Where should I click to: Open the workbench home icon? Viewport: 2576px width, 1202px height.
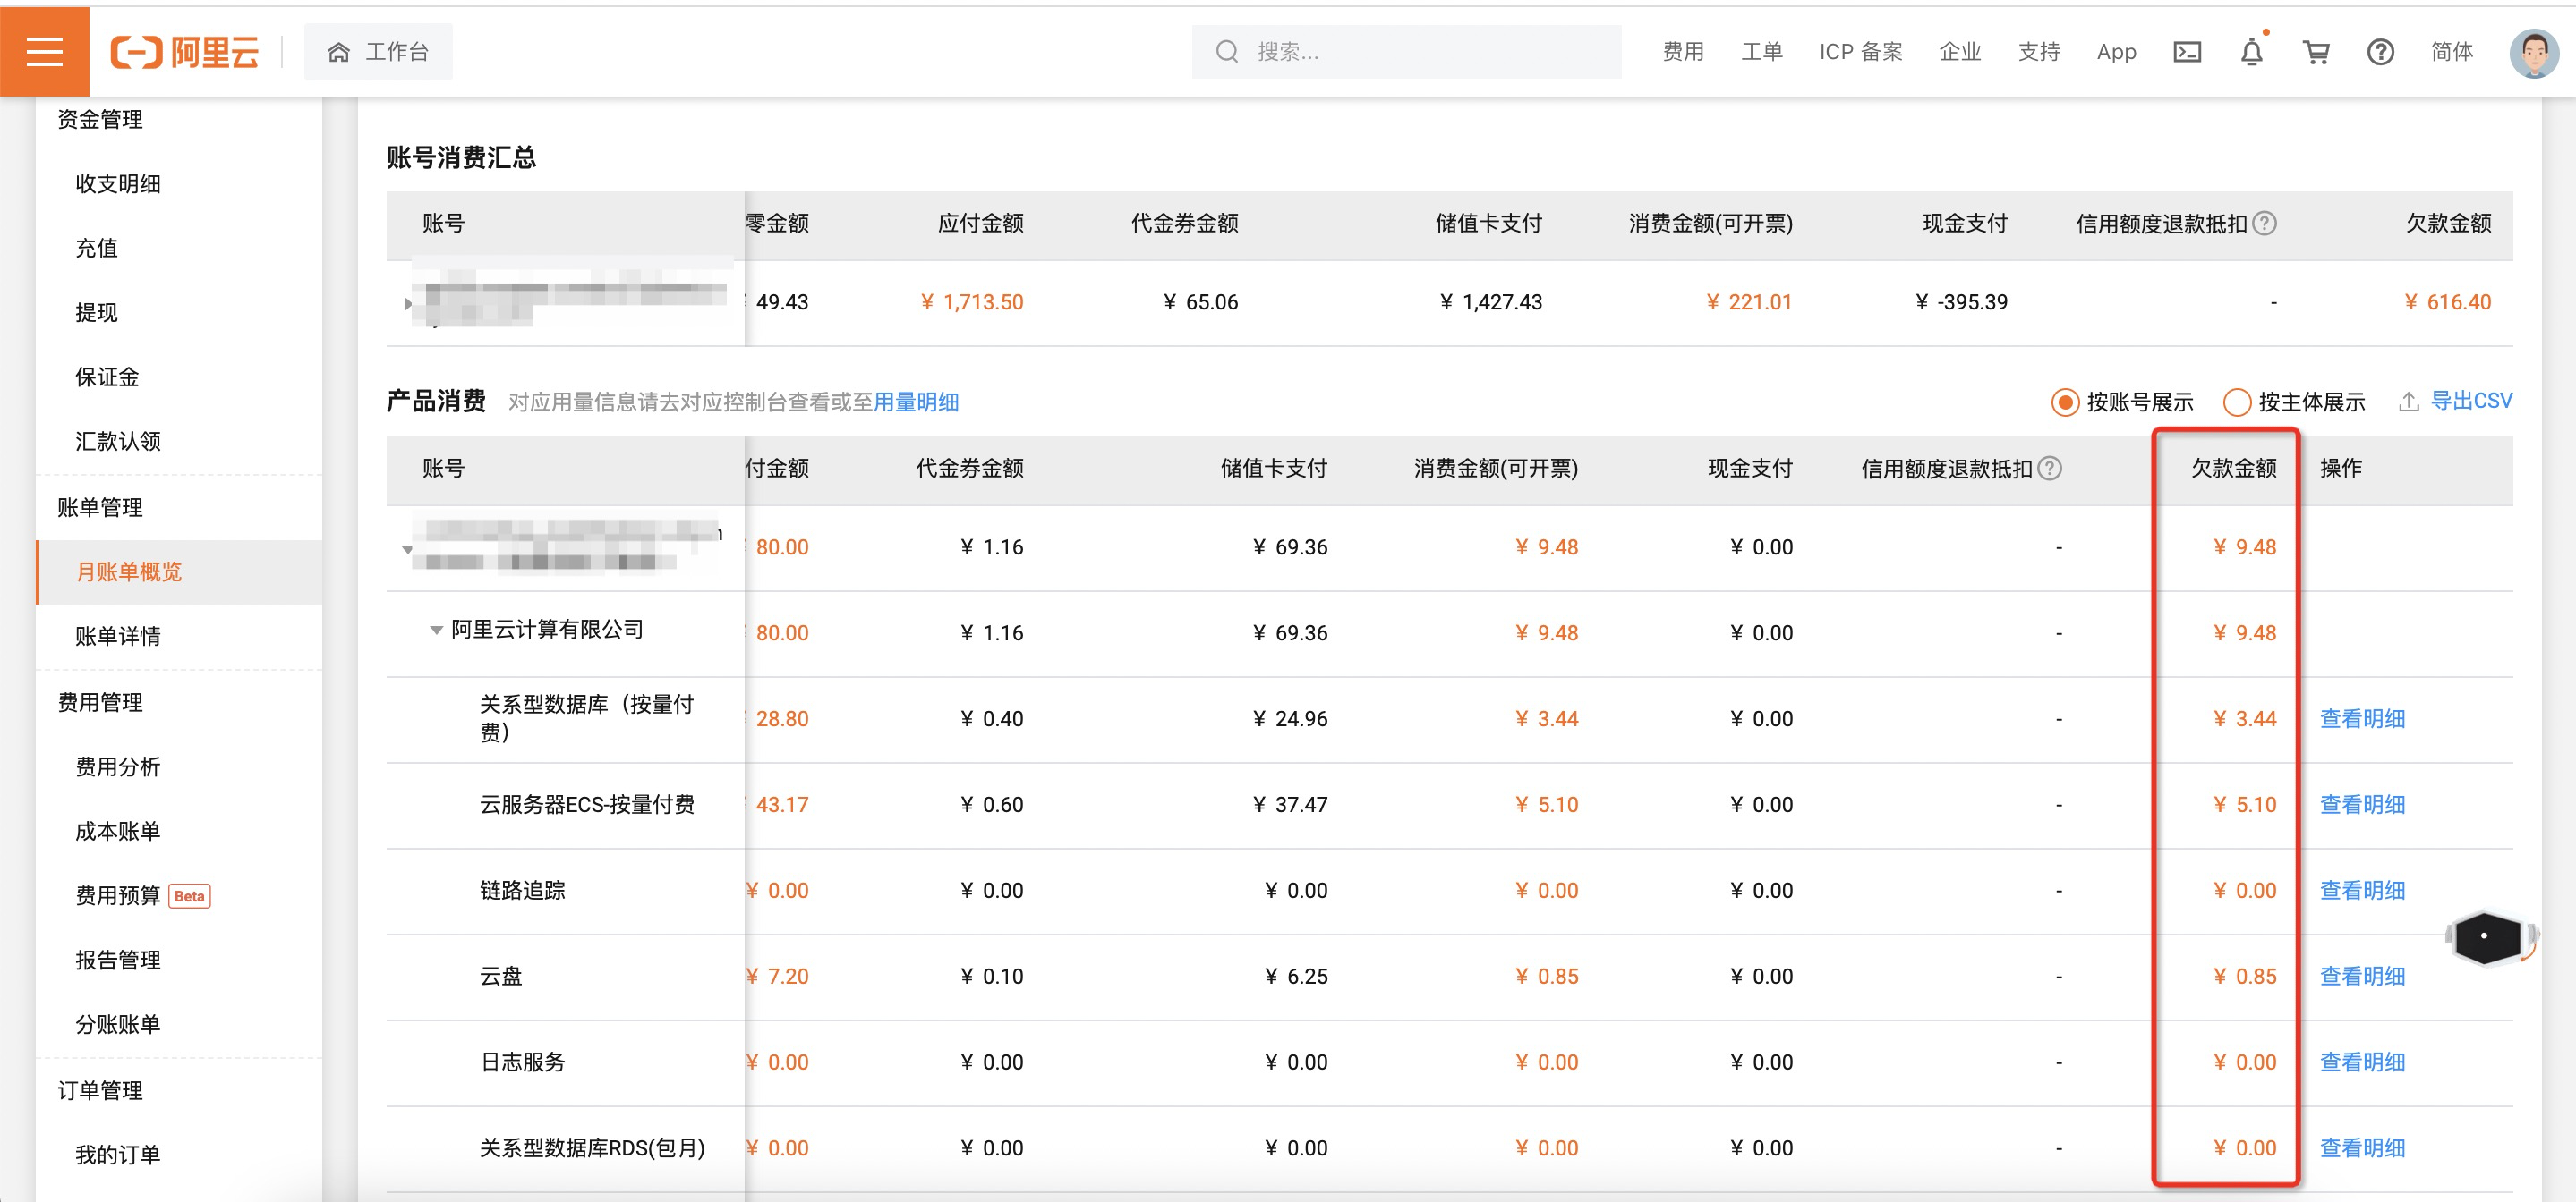tap(339, 52)
